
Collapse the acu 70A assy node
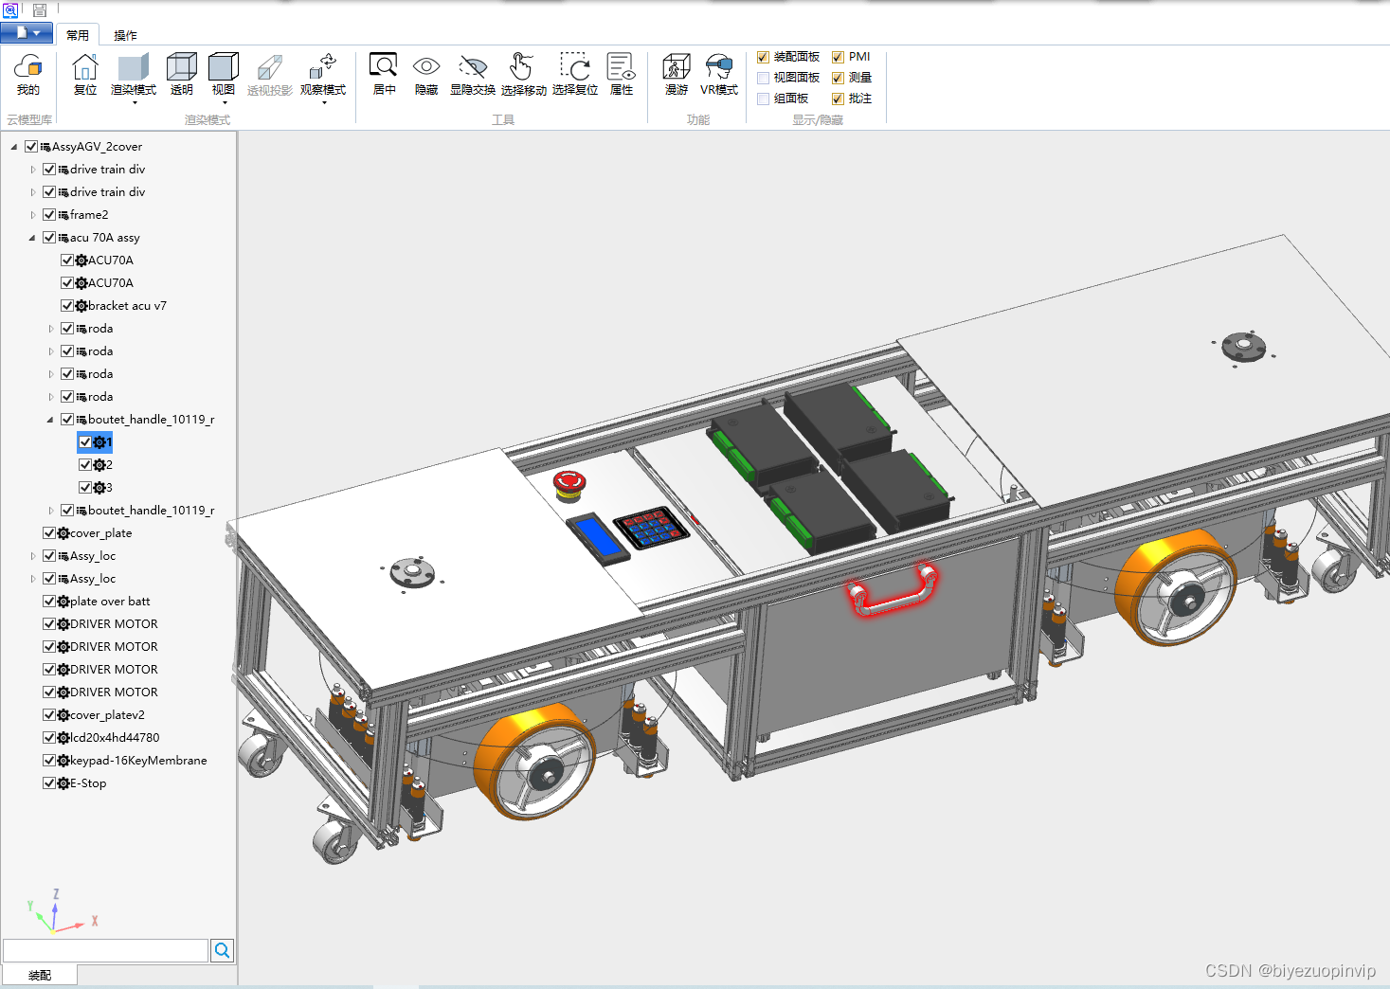click(32, 238)
